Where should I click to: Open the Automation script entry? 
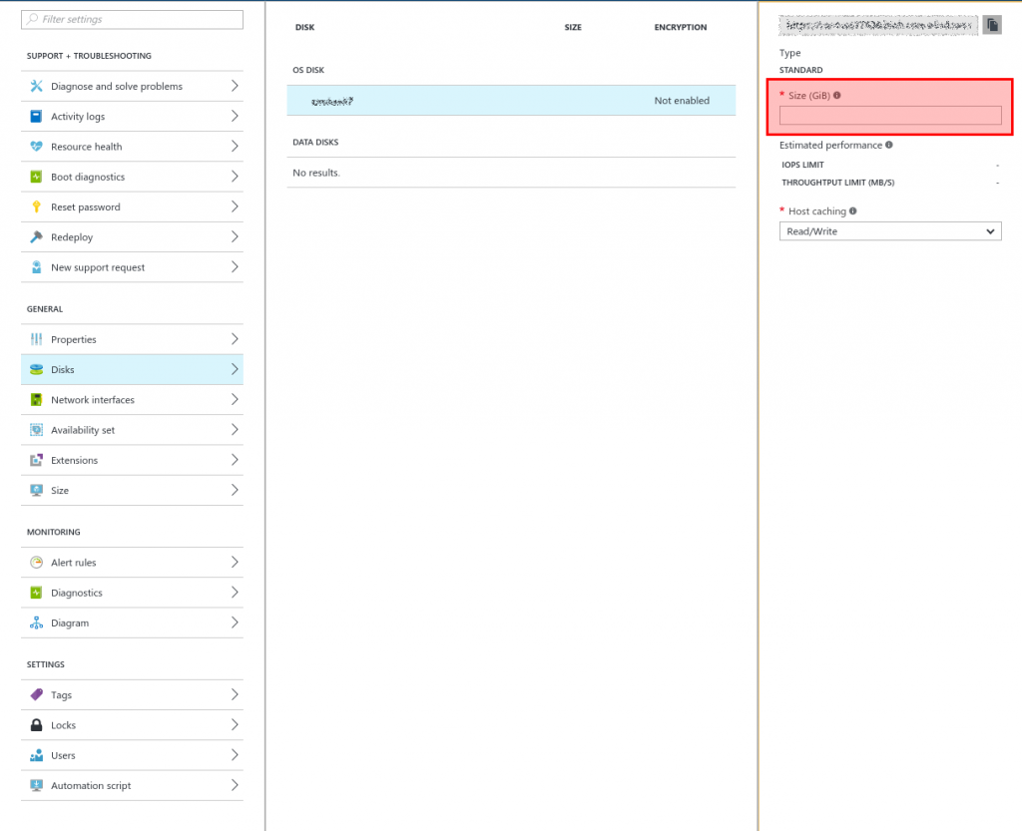pos(91,786)
